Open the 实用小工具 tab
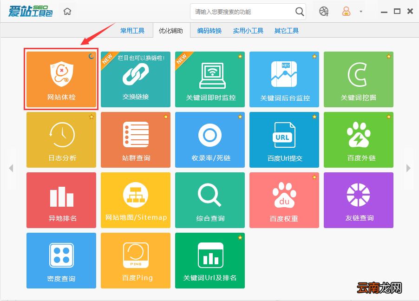Image resolution: width=419 pixels, height=301 pixels. (248, 31)
